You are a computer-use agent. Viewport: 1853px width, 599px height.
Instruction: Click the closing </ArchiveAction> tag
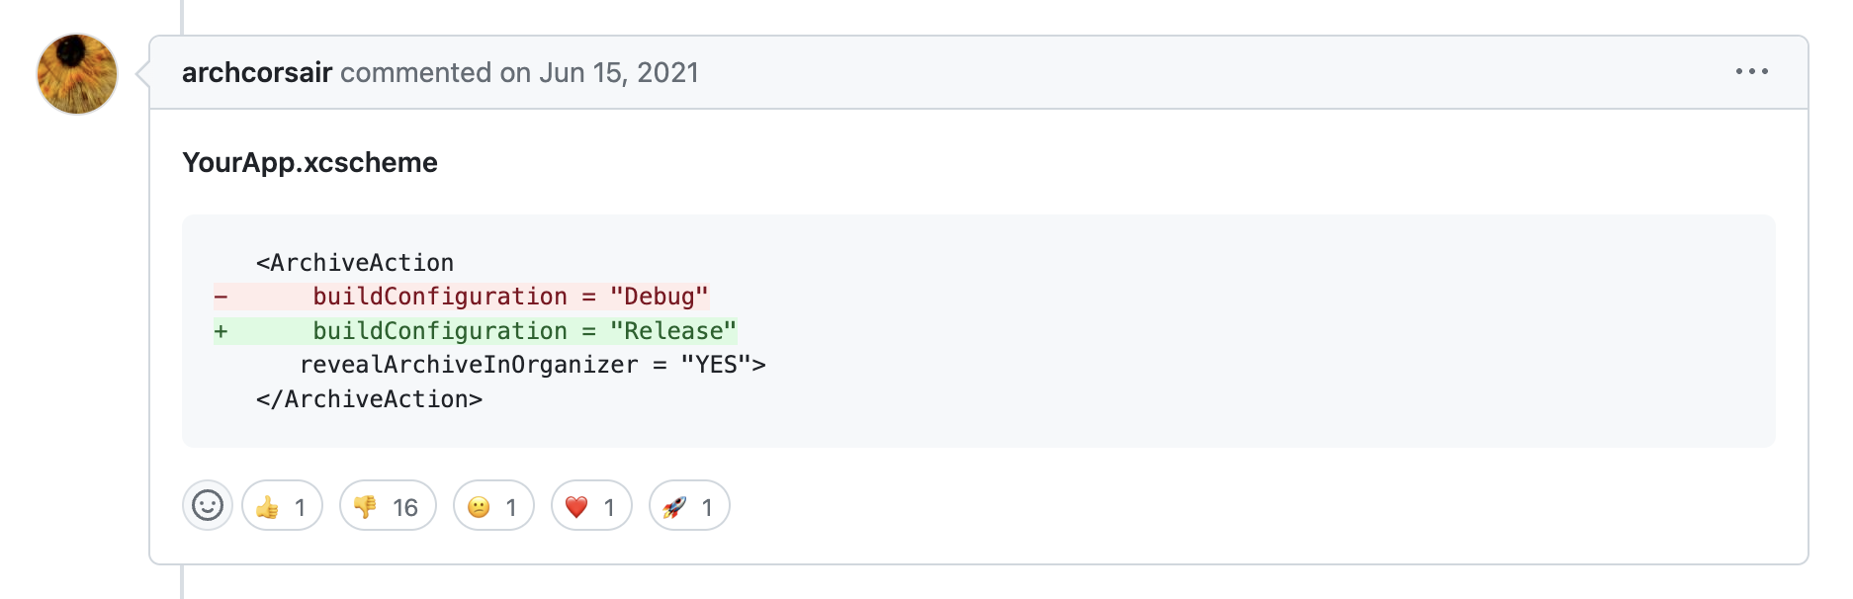369,399
